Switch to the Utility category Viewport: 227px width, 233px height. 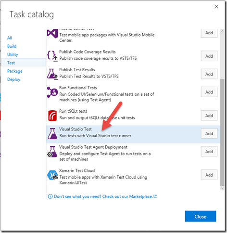13,54
